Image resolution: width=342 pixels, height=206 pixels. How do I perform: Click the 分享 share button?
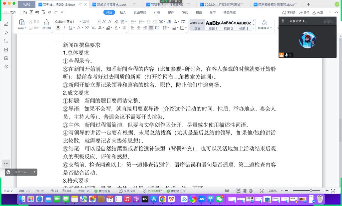tap(318, 12)
